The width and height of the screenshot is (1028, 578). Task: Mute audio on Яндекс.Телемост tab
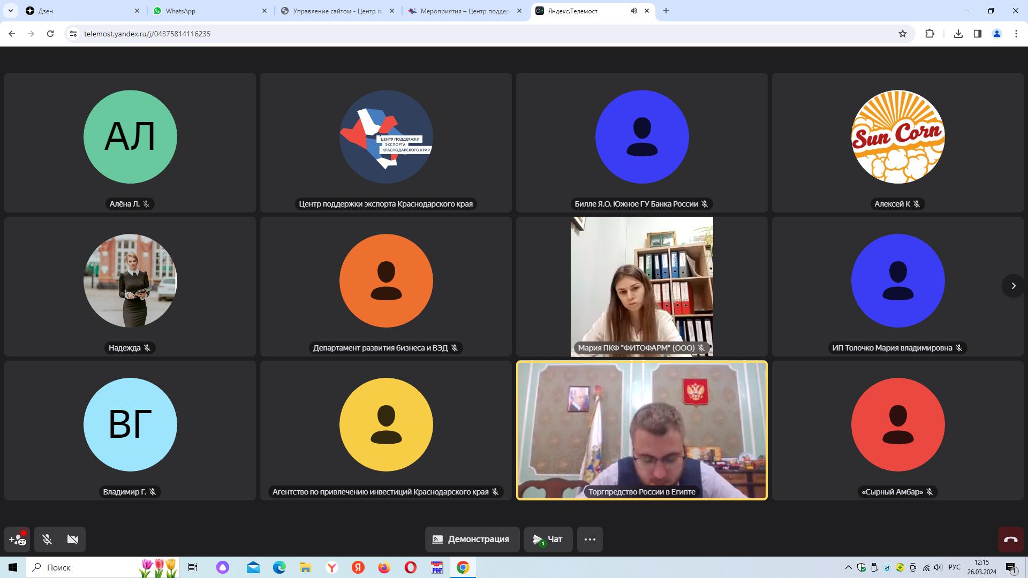coord(634,11)
